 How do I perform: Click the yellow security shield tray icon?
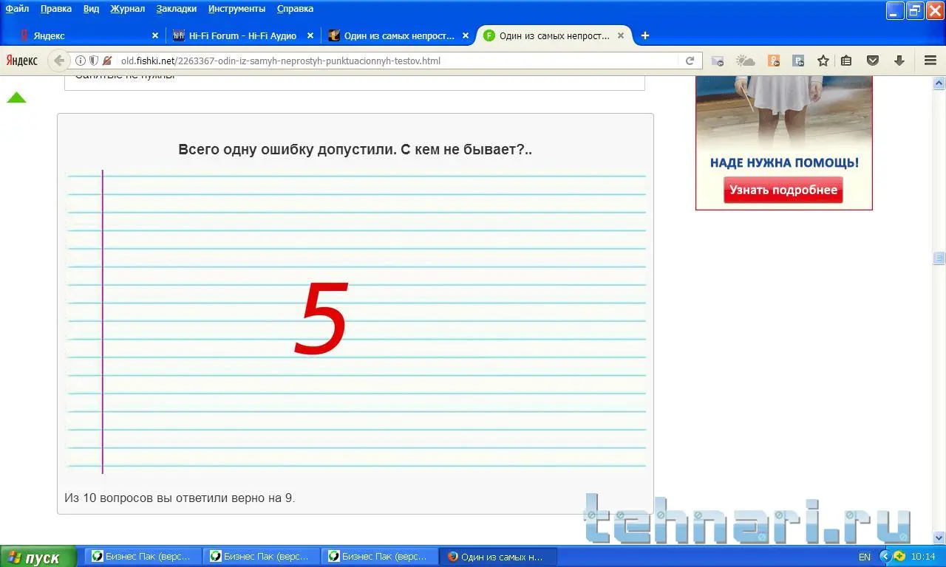(899, 557)
